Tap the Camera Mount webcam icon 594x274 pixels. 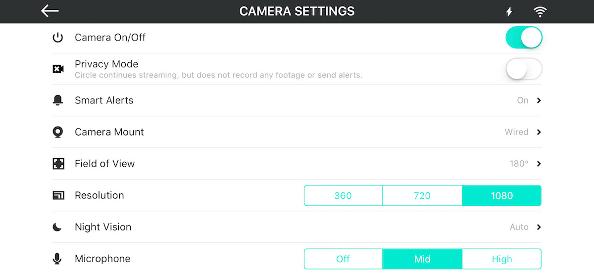pos(58,132)
